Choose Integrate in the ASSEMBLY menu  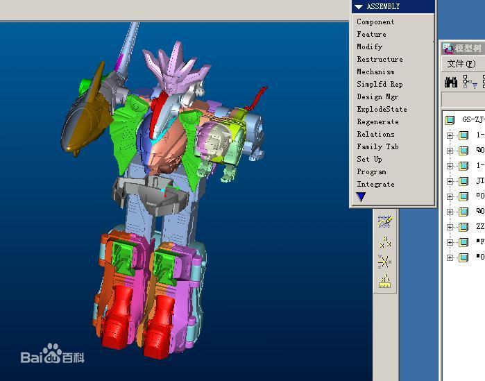375,185
